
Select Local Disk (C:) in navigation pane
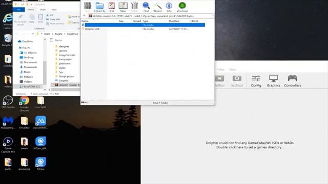click(x=30, y=86)
